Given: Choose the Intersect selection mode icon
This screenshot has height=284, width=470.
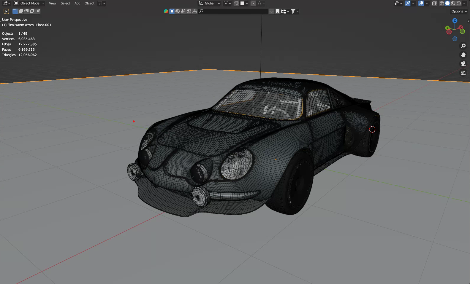Looking at the screenshot, I should pyautogui.click(x=38, y=11).
